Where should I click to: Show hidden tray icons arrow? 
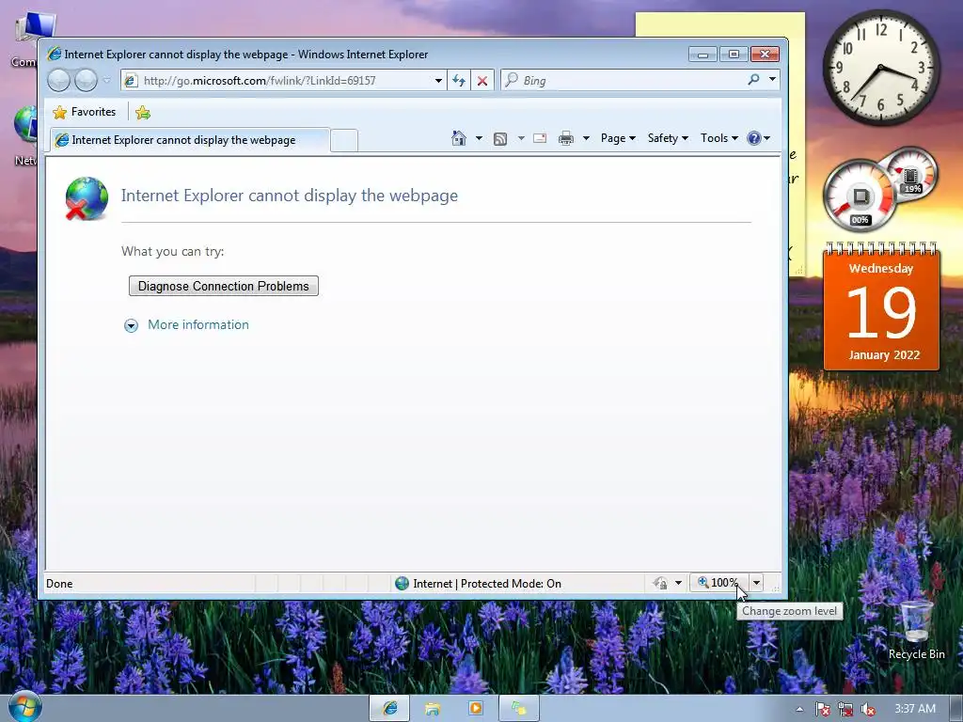coord(799,709)
